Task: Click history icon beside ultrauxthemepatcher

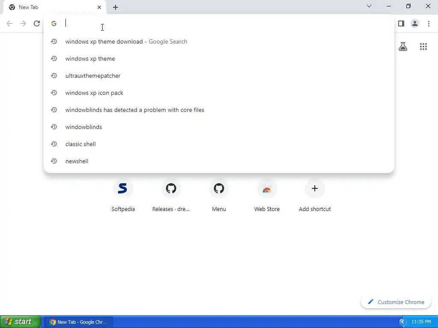Action: (x=54, y=76)
